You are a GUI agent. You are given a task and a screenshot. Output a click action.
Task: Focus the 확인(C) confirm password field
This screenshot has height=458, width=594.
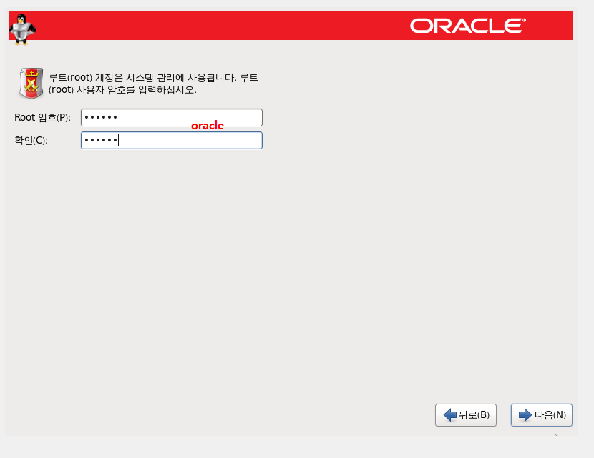point(172,140)
